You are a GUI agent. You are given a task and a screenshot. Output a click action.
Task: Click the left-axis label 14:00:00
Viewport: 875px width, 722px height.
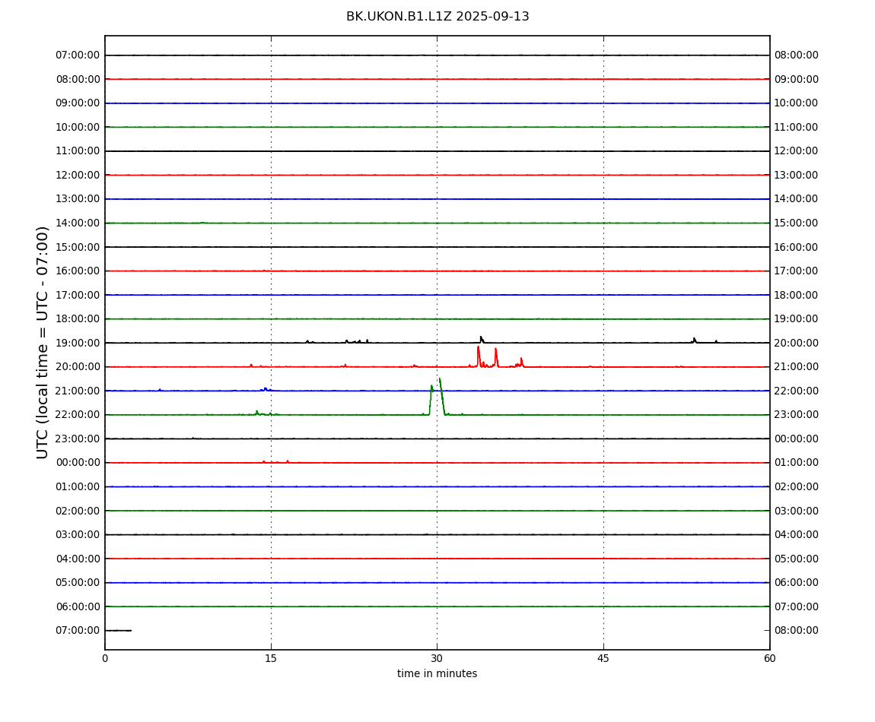(78, 223)
